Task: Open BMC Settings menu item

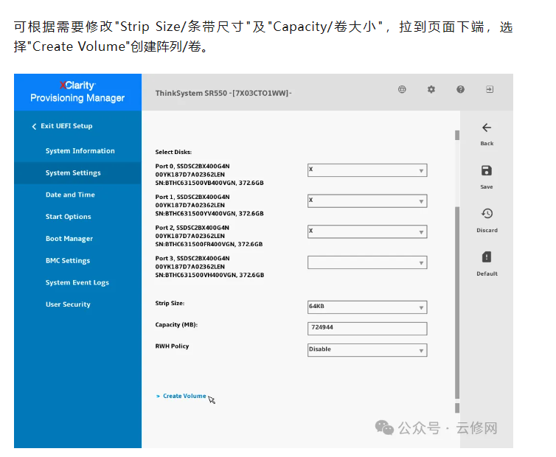Action: [x=68, y=261]
